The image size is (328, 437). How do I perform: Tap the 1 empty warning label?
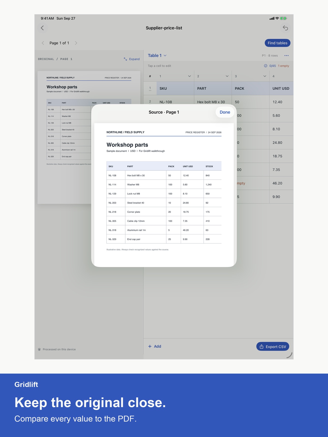284,66
